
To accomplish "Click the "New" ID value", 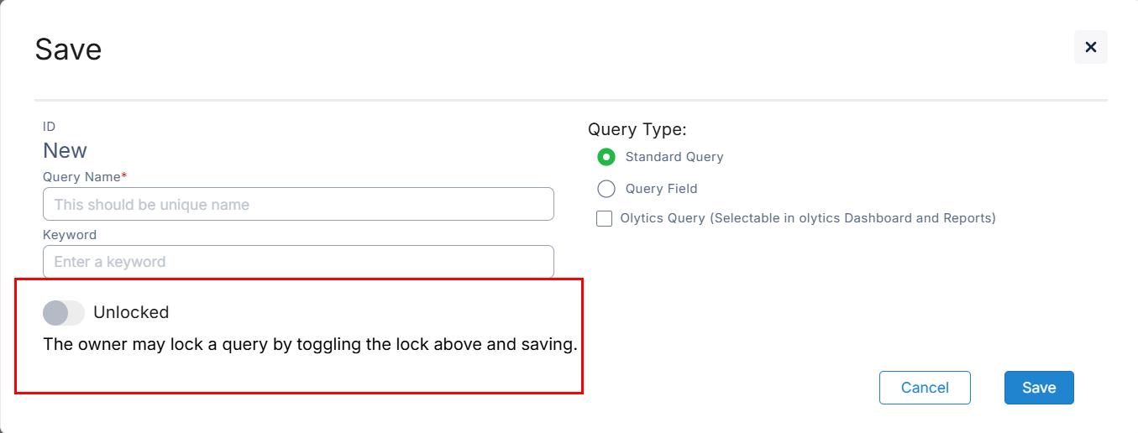I will coord(65,150).
